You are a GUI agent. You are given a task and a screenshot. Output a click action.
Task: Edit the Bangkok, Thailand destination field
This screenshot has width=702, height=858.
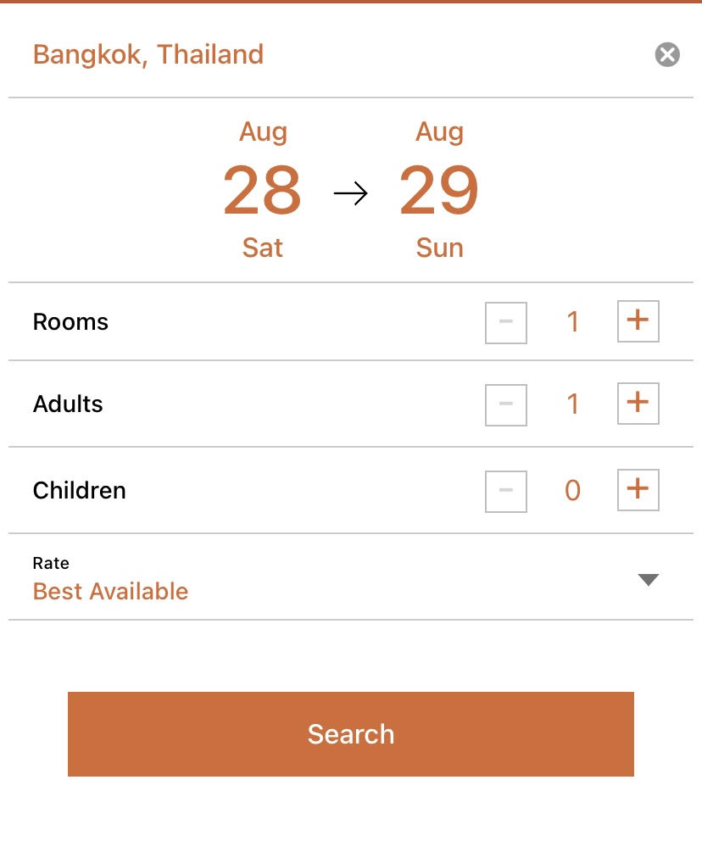pos(148,55)
